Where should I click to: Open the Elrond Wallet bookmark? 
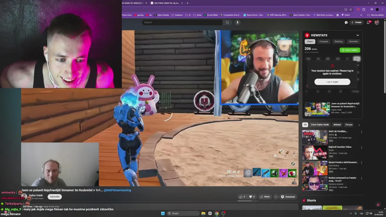(211, 15)
